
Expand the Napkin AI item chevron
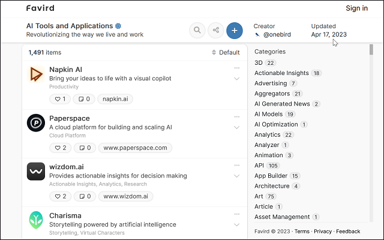[236, 79]
